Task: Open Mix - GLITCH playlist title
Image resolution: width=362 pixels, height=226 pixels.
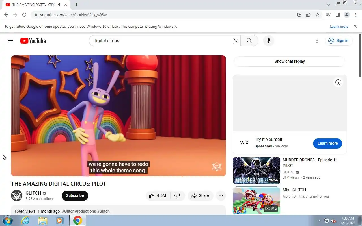Action: coord(294,190)
